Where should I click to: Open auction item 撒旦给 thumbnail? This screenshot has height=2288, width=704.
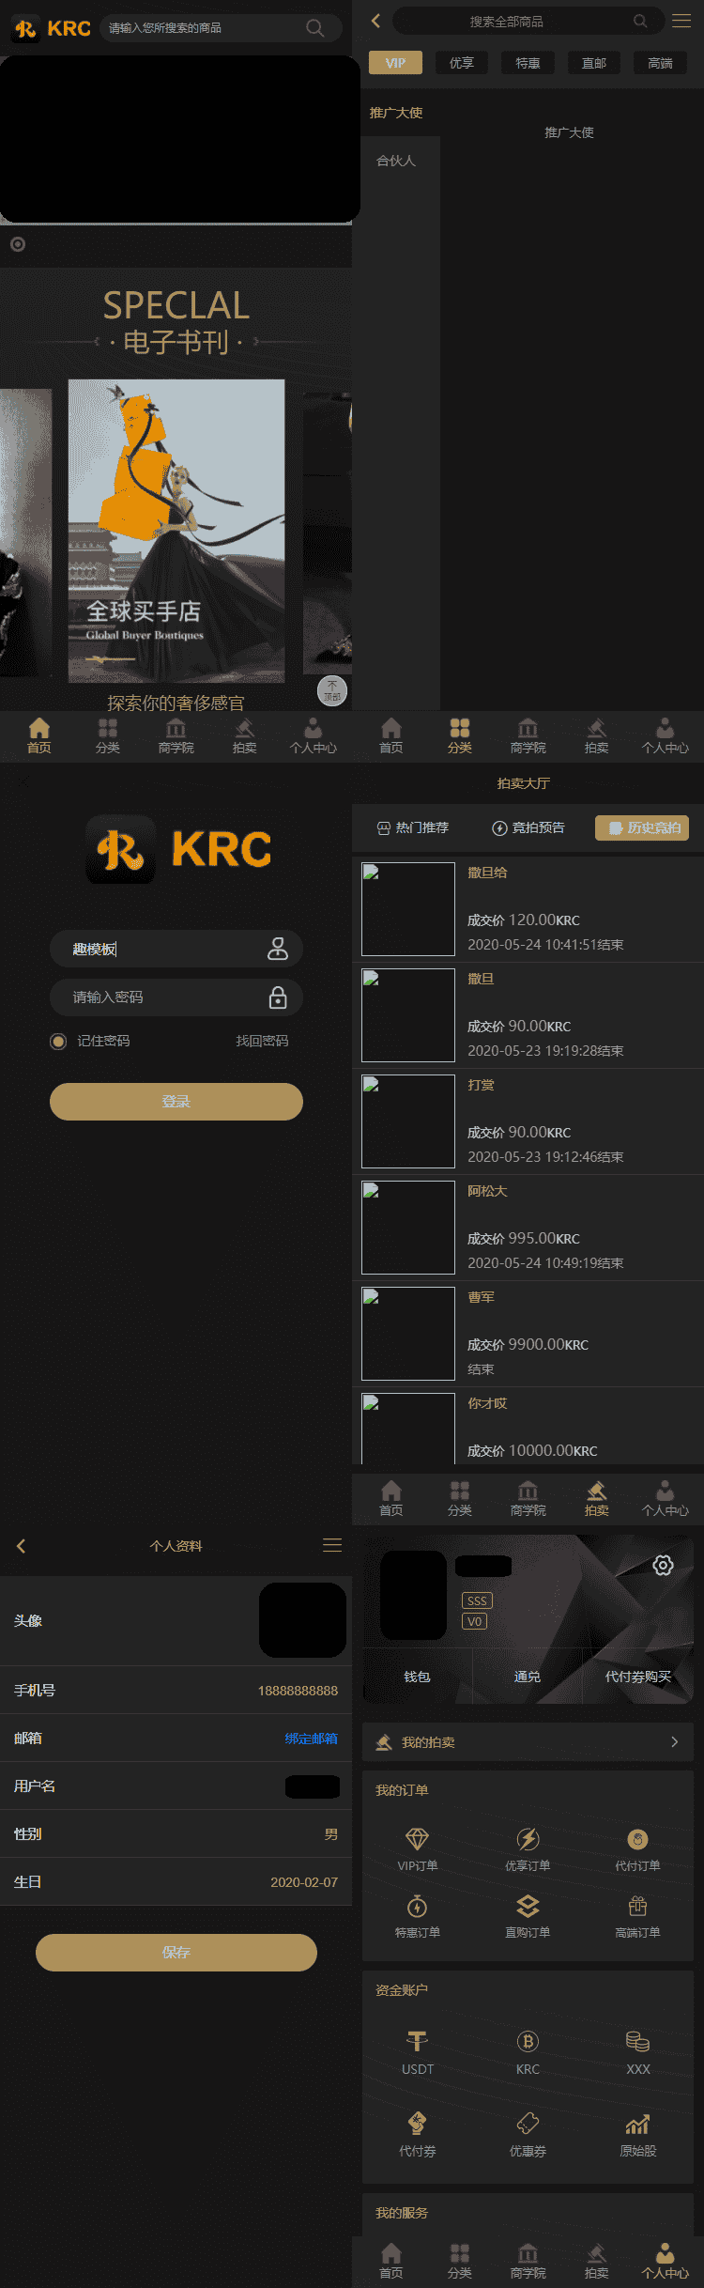pos(408,909)
